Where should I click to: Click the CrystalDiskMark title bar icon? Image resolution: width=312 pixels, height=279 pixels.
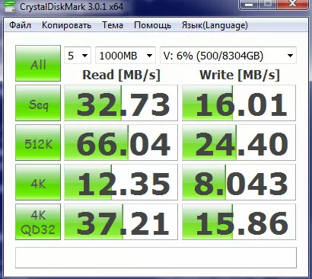pos(11,7)
